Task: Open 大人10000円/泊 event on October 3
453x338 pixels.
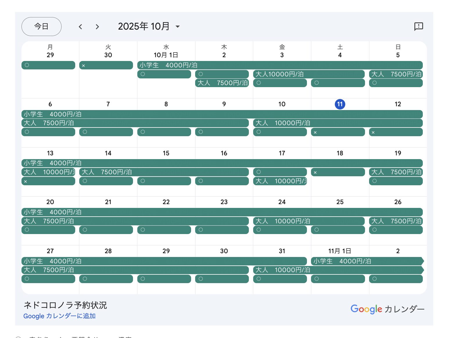Action: click(309, 74)
